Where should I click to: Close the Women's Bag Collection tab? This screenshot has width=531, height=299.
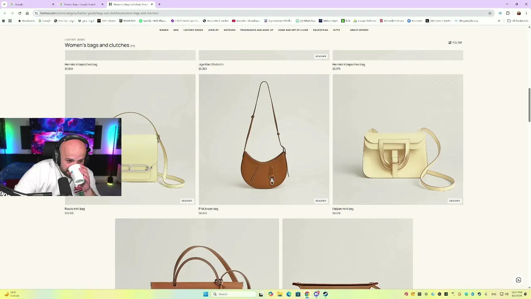tap(152, 4)
